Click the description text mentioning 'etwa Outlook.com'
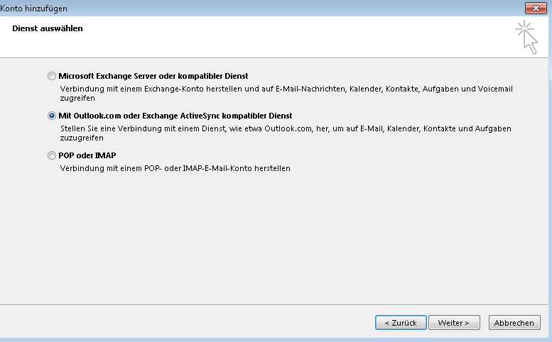Screen dimensions: 552x342 (286, 133)
